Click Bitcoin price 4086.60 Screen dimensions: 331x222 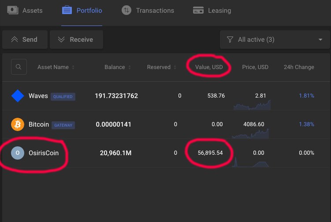(253, 124)
